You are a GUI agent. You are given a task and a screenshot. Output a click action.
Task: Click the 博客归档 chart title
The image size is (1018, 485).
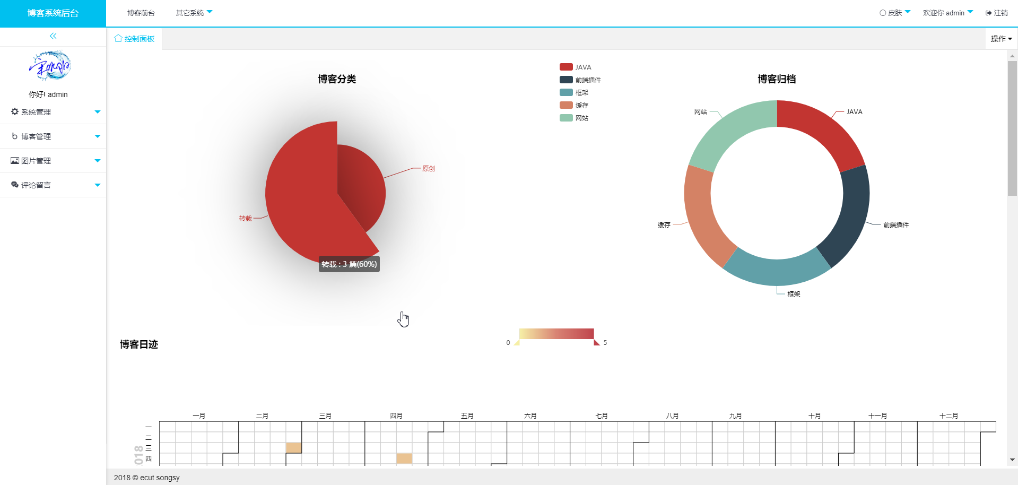coord(777,79)
